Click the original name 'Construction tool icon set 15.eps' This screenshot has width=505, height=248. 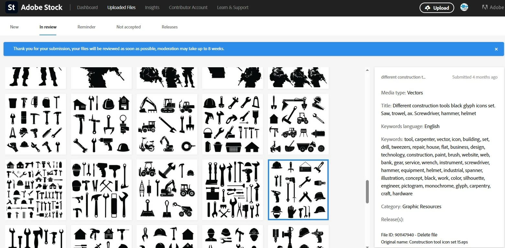pos(438,242)
